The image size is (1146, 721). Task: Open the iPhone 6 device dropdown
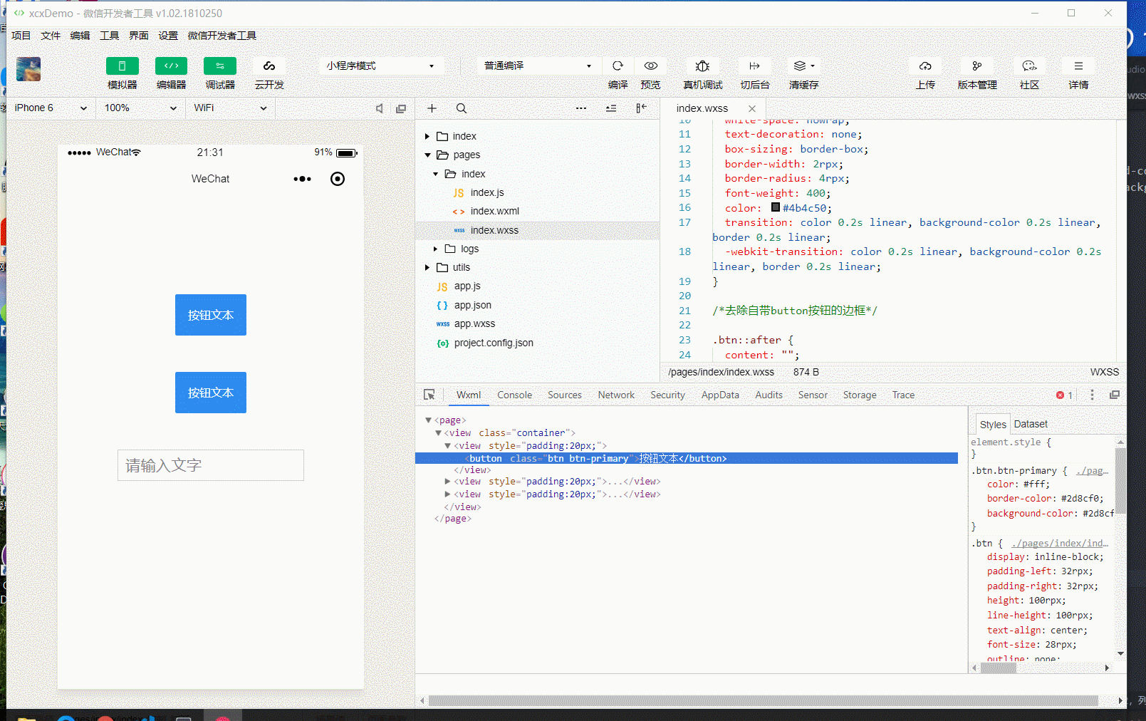(51, 108)
